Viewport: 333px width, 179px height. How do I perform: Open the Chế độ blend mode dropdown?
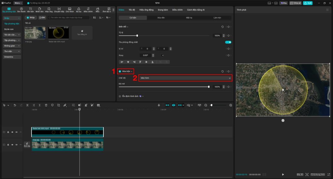pyautogui.click(x=185, y=78)
